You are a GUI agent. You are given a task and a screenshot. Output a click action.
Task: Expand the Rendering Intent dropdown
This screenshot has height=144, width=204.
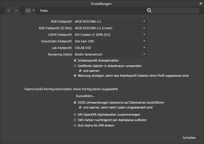[110, 54]
